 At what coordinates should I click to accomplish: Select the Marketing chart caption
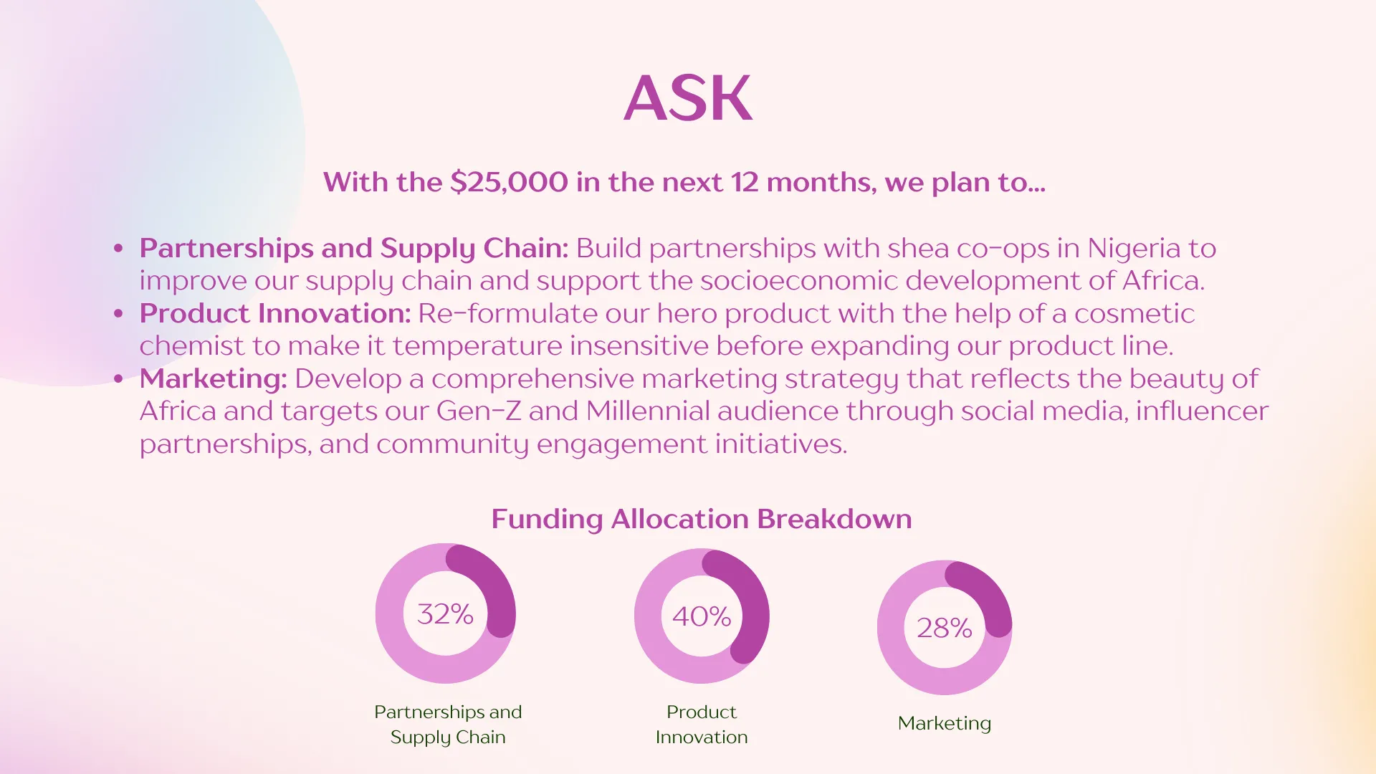tap(945, 723)
